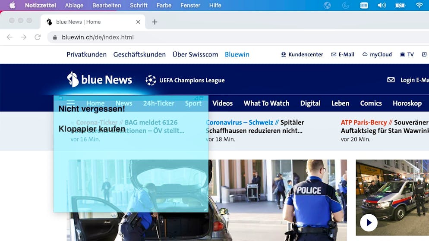
Task: Click the blue News logo
Action: tap(100, 80)
